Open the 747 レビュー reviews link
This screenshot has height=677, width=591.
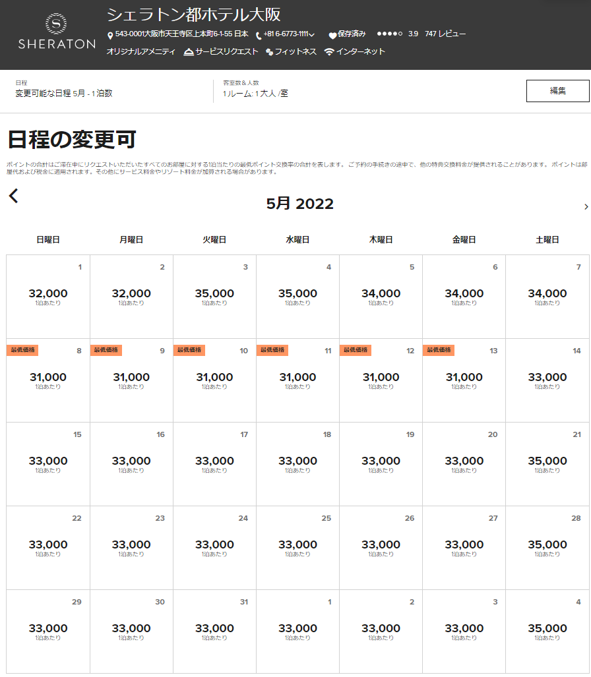point(445,34)
